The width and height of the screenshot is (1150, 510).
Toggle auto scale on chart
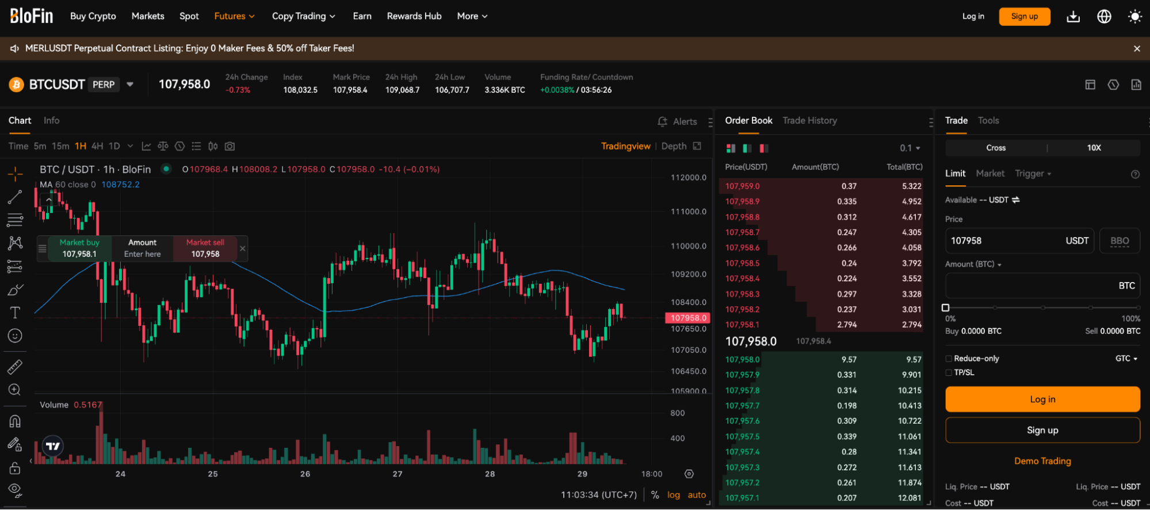pyautogui.click(x=697, y=495)
